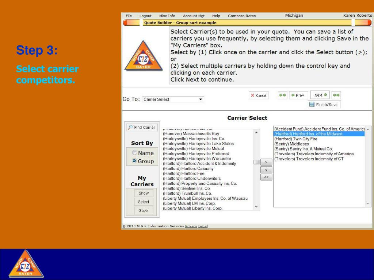
Task: Open the Misc Info menu
Action: tap(167, 16)
